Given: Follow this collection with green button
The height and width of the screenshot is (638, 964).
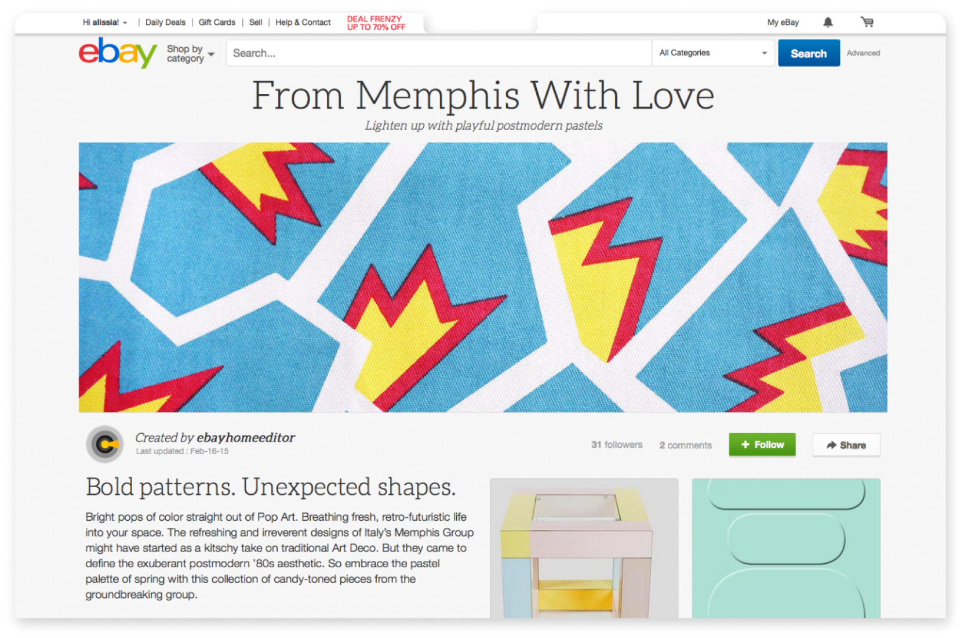Looking at the screenshot, I should click(x=762, y=444).
